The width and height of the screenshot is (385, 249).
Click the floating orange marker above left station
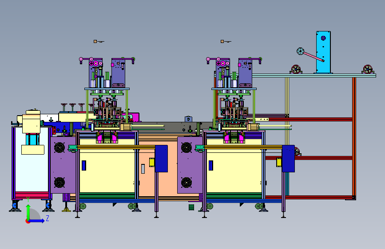(x=95, y=41)
